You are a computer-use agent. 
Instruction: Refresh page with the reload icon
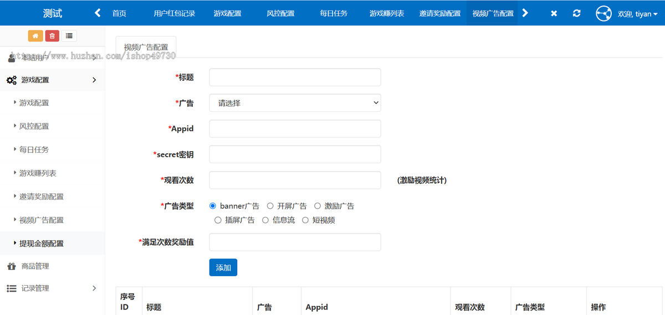click(x=577, y=13)
